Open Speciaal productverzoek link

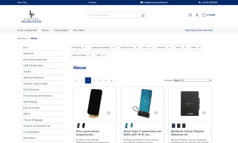click(199, 30)
